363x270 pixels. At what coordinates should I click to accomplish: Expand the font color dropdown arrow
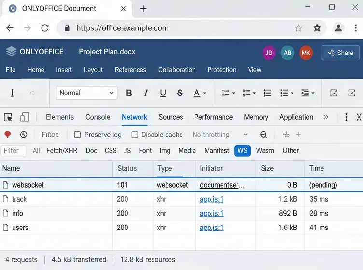pos(204,93)
